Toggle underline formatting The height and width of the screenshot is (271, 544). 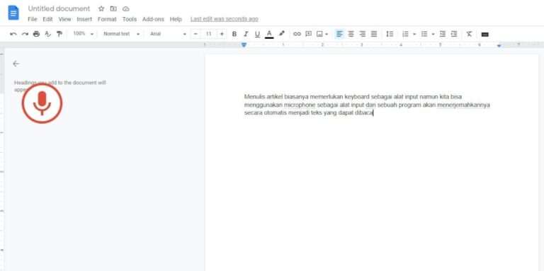click(257, 34)
